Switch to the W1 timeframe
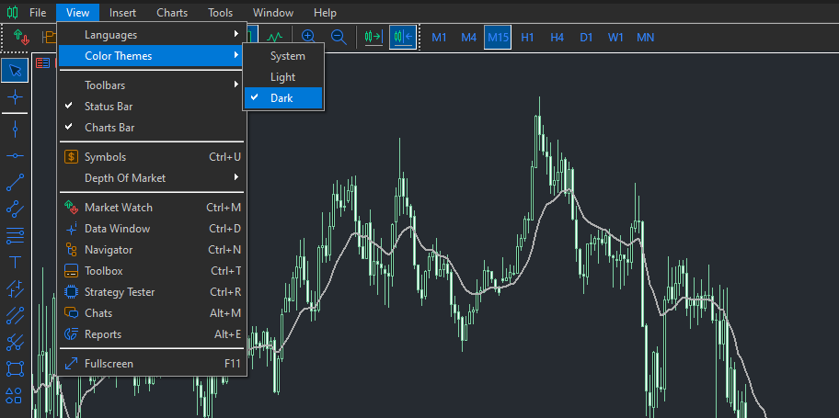 click(615, 38)
